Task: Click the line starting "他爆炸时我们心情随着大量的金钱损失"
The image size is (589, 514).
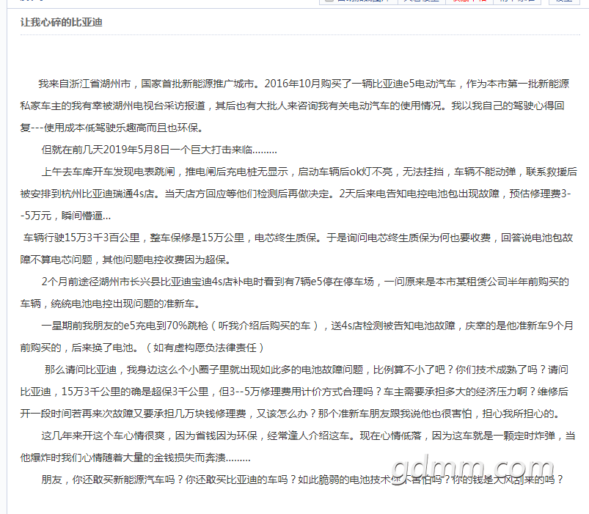Action: tap(136, 458)
